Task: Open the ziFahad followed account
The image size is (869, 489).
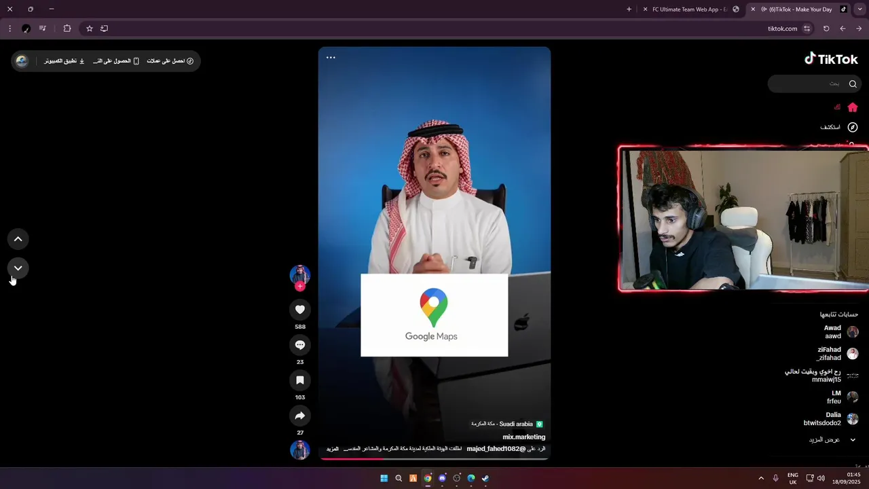Action: pos(837,354)
